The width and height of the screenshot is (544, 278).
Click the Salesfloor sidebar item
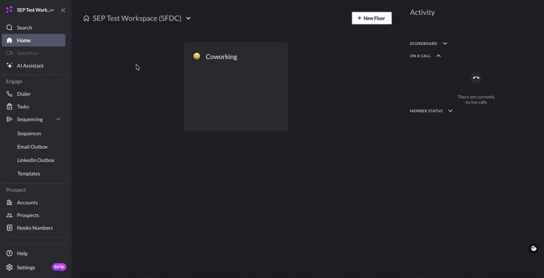(33, 53)
